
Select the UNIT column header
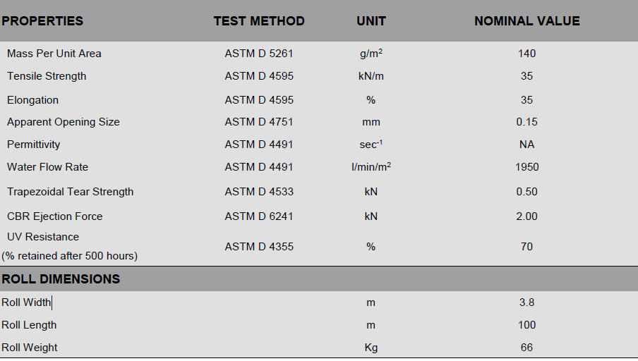[x=371, y=21]
